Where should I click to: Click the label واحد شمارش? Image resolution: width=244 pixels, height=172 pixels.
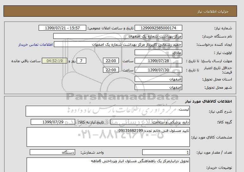[92, 152]
